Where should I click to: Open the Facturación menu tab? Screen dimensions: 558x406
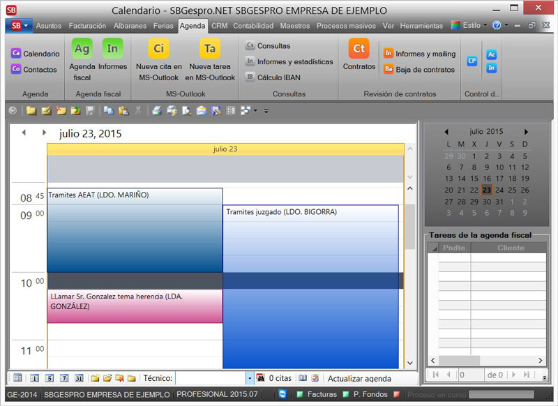[x=88, y=26]
